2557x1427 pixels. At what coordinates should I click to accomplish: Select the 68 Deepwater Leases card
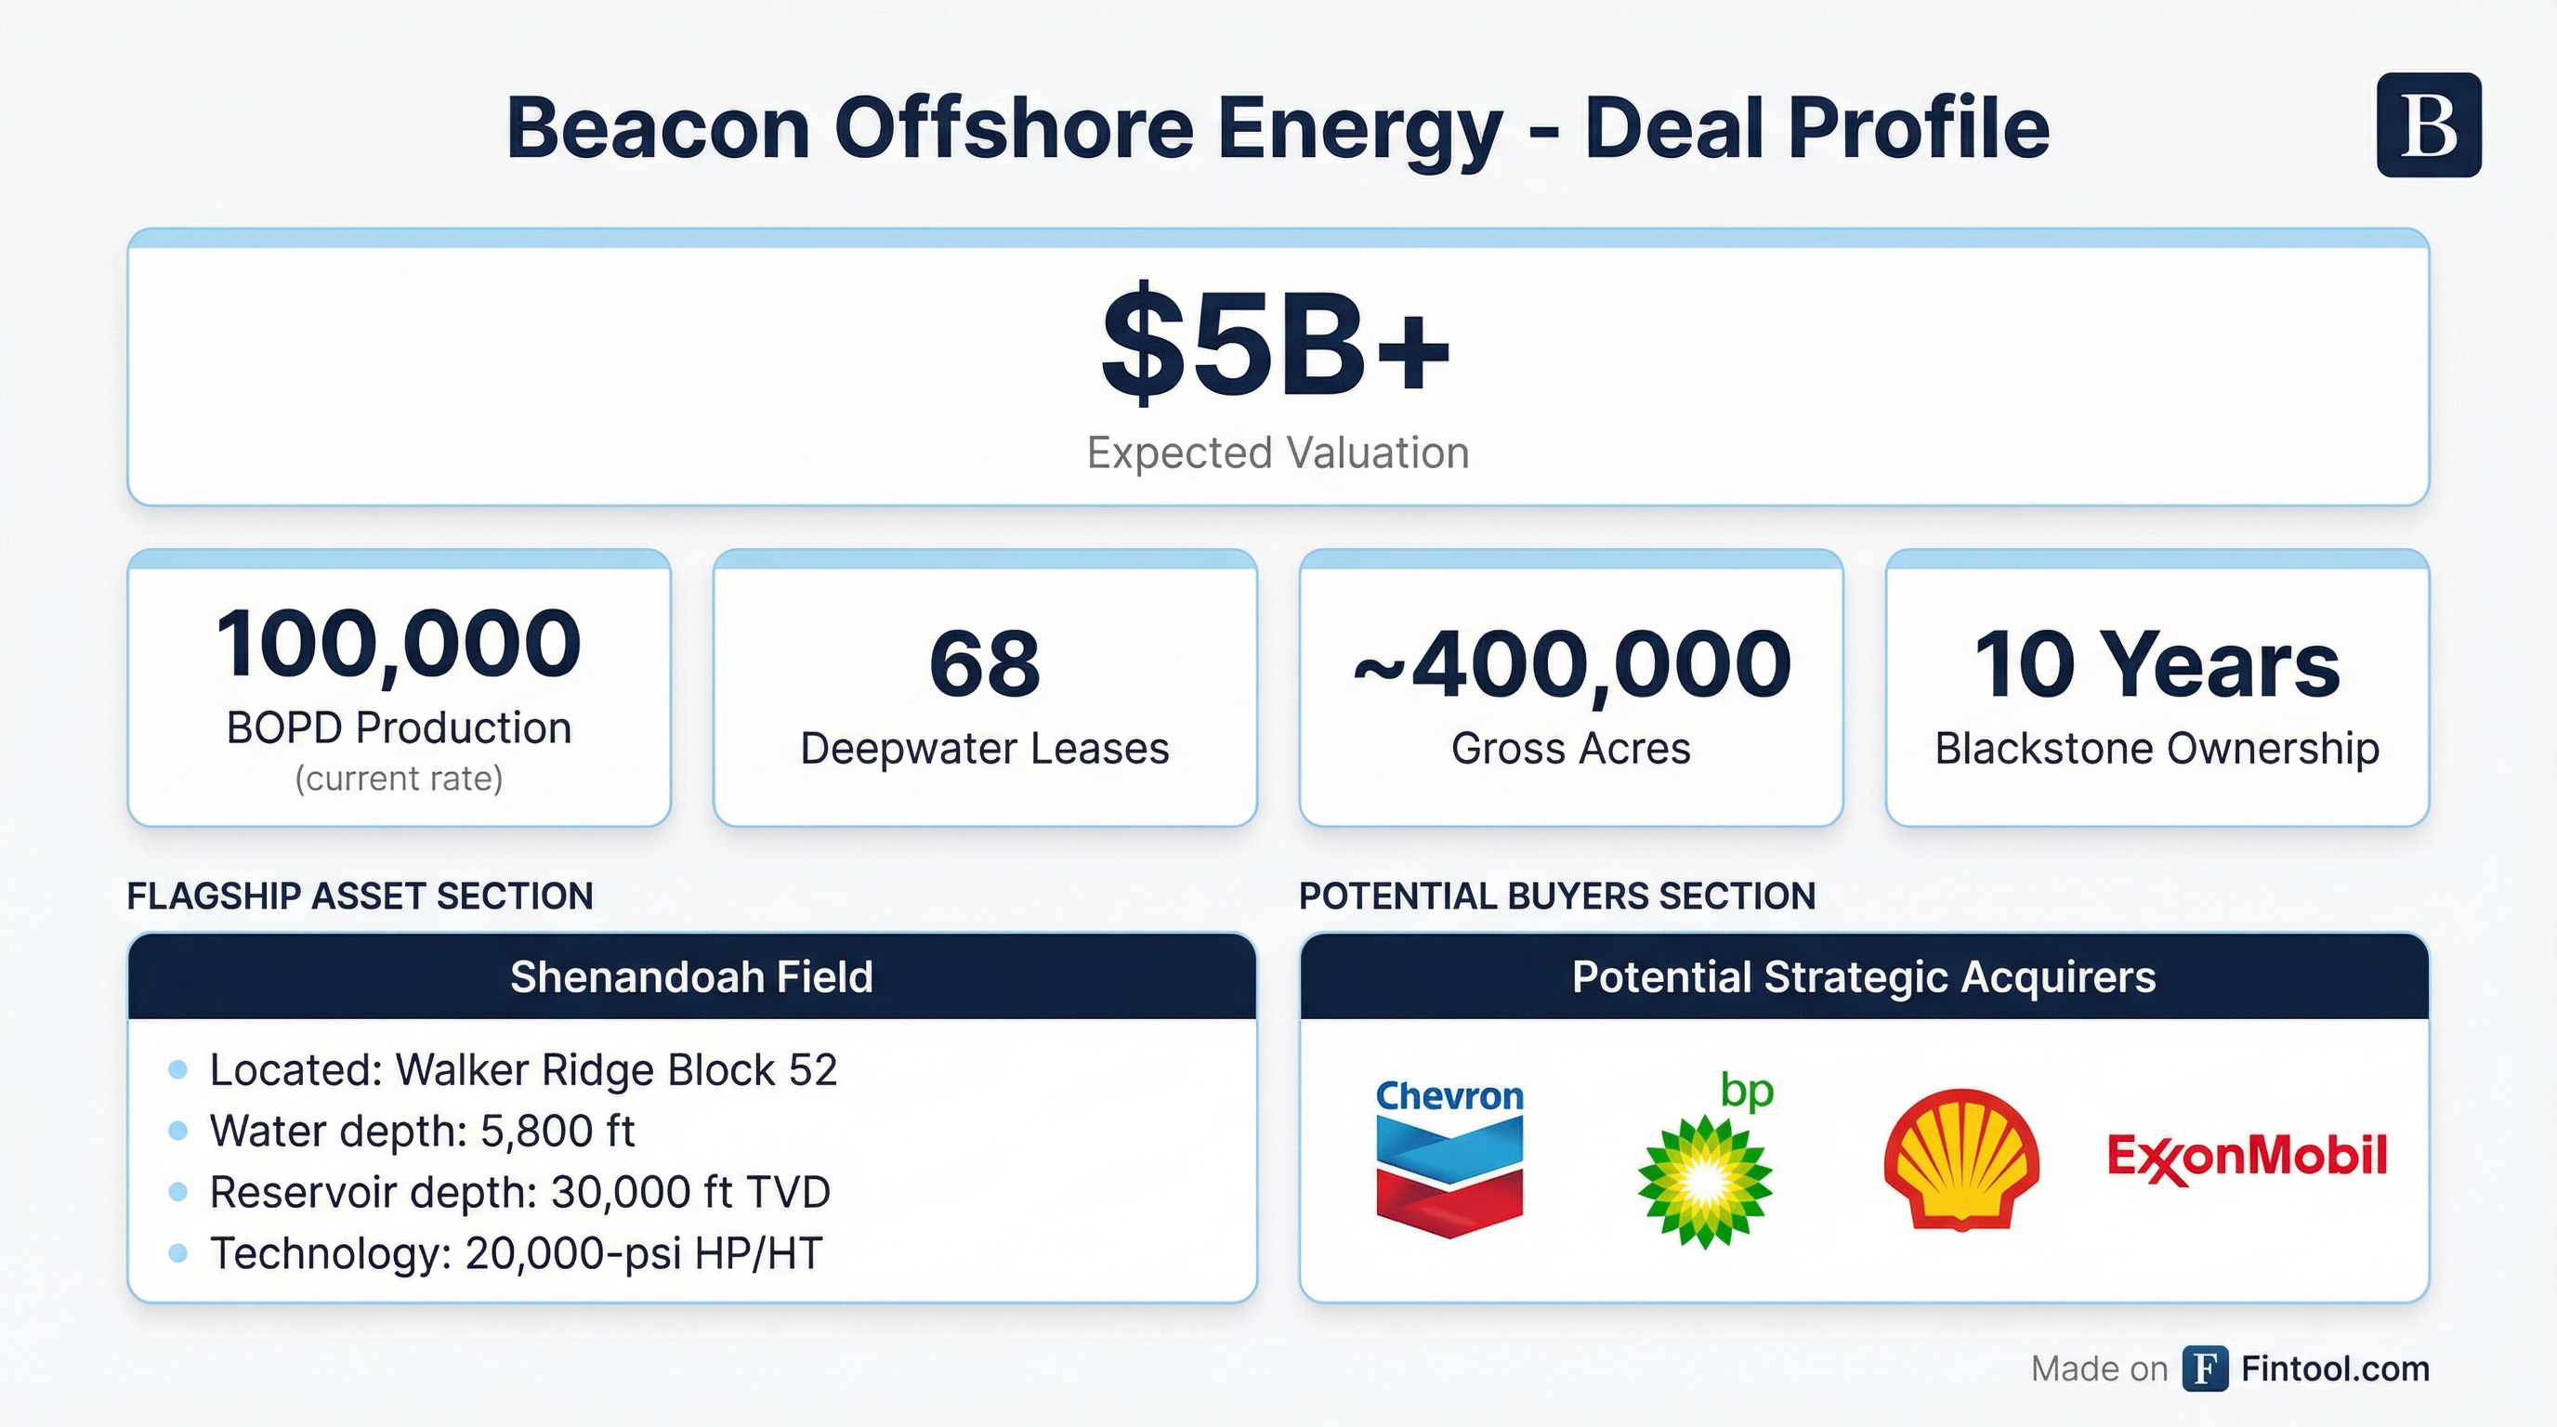point(985,689)
